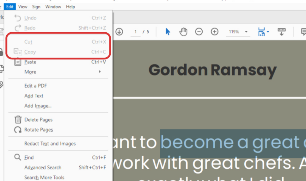Choose Redact Text and Images

(x=58, y=144)
